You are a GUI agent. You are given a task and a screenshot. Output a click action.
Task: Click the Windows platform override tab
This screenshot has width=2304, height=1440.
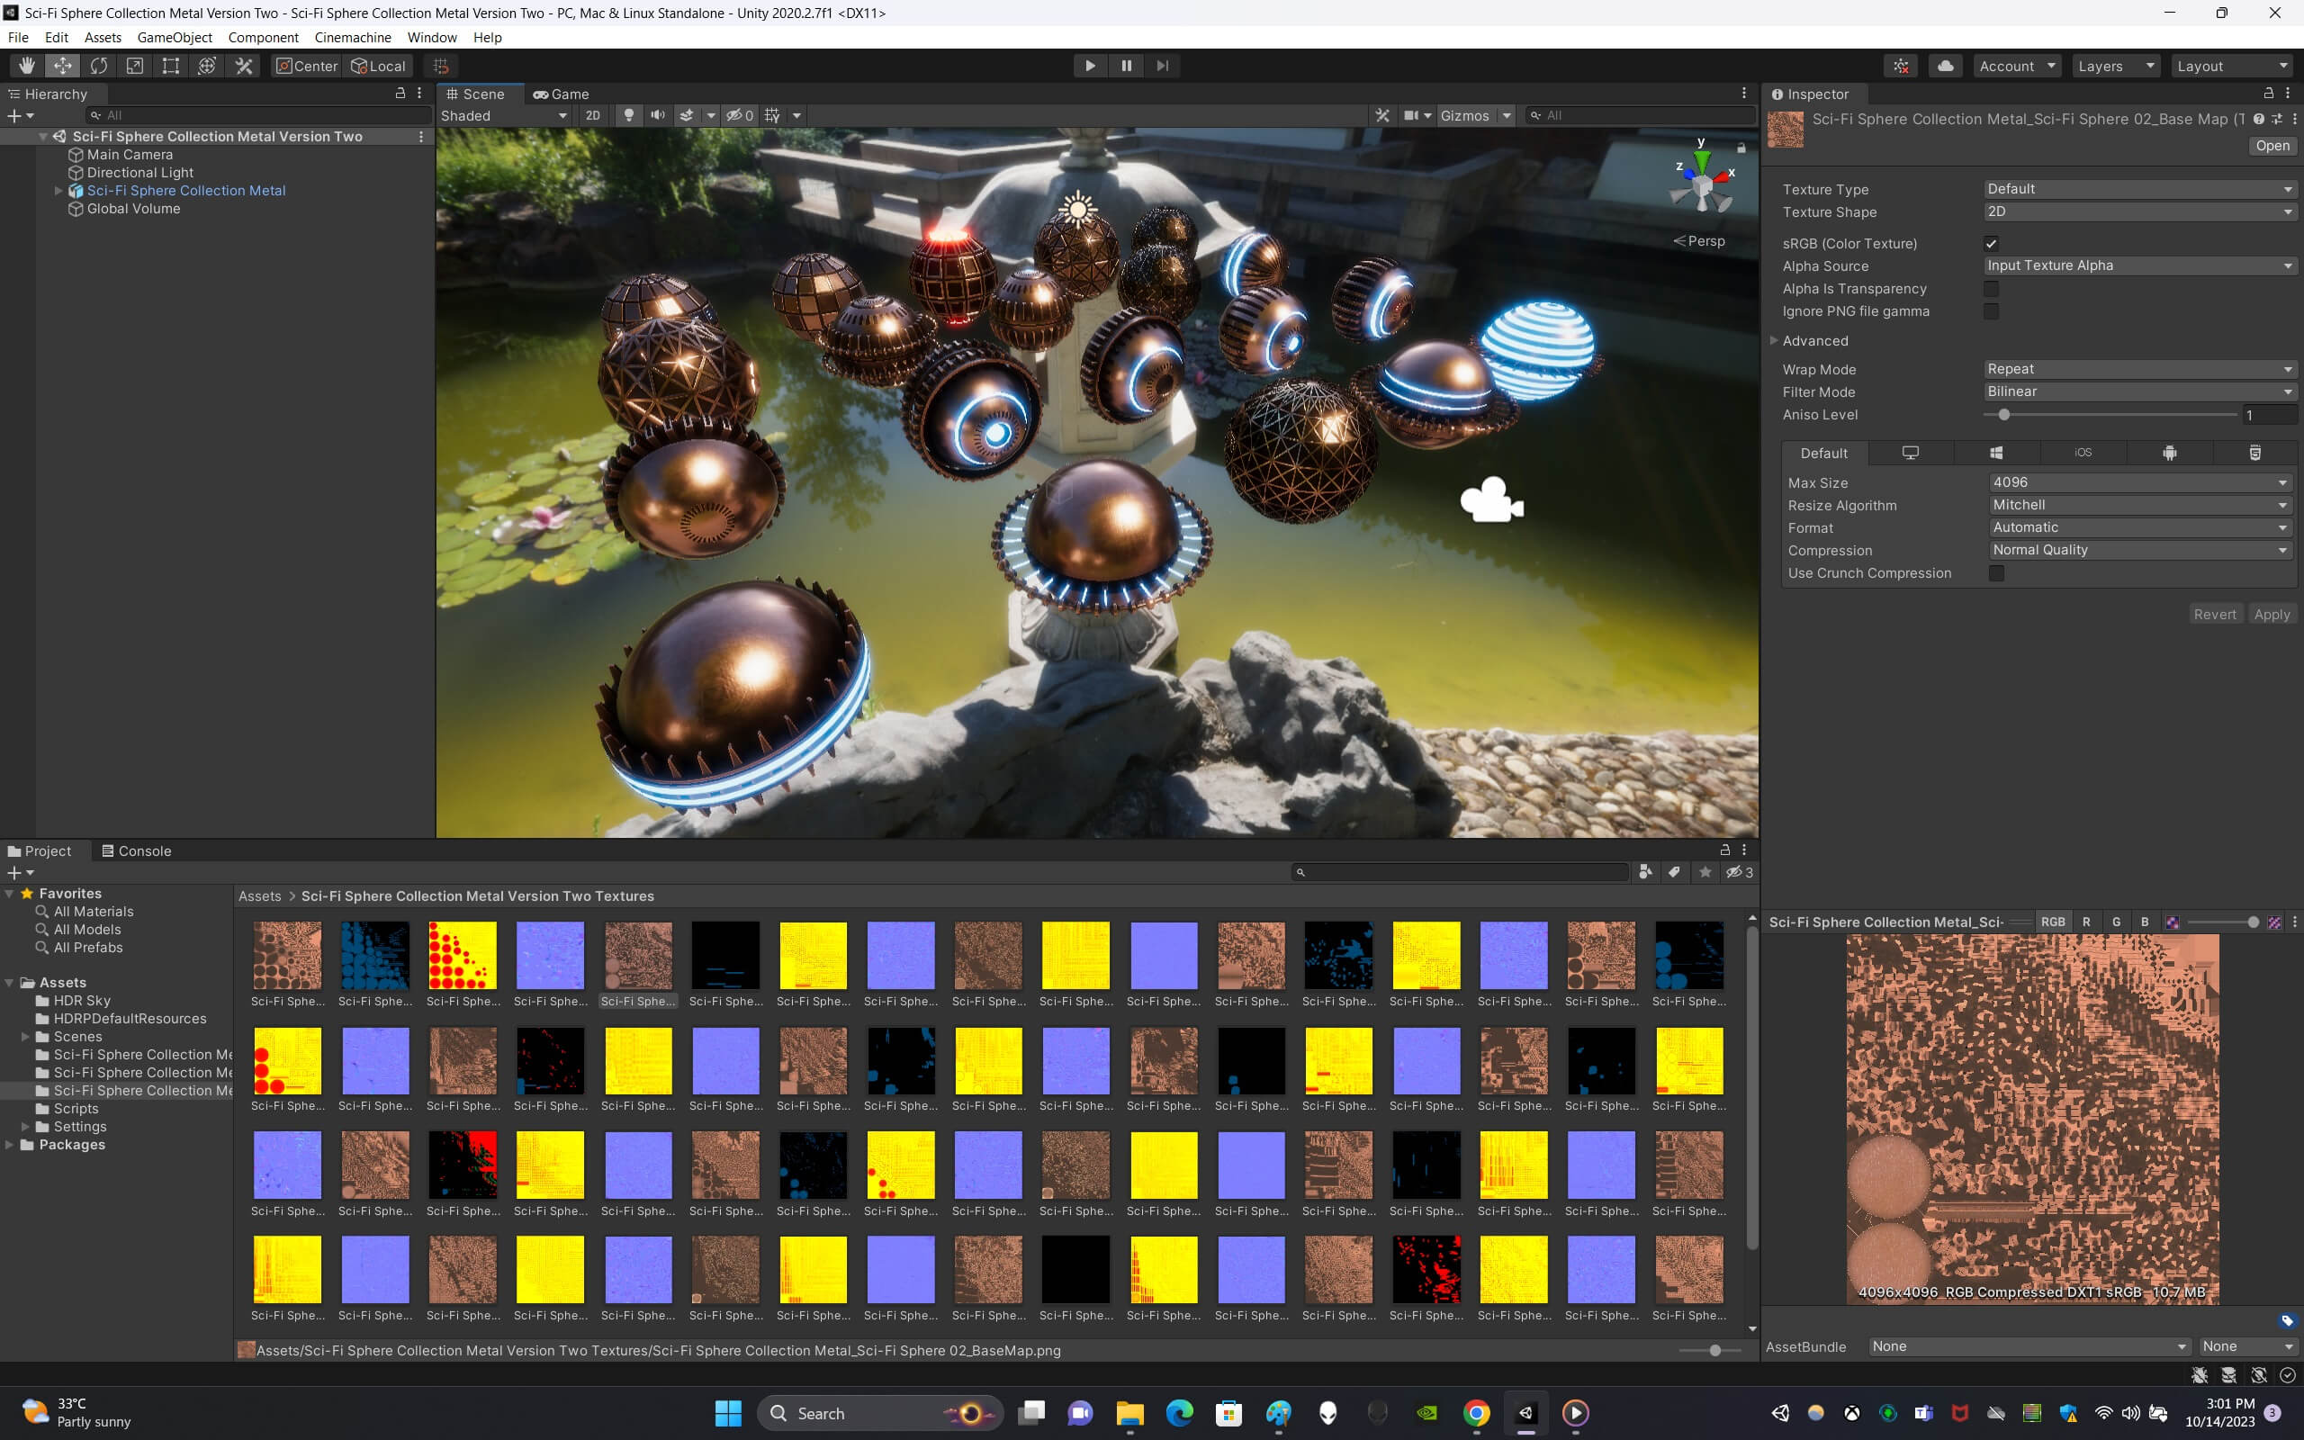point(1995,453)
